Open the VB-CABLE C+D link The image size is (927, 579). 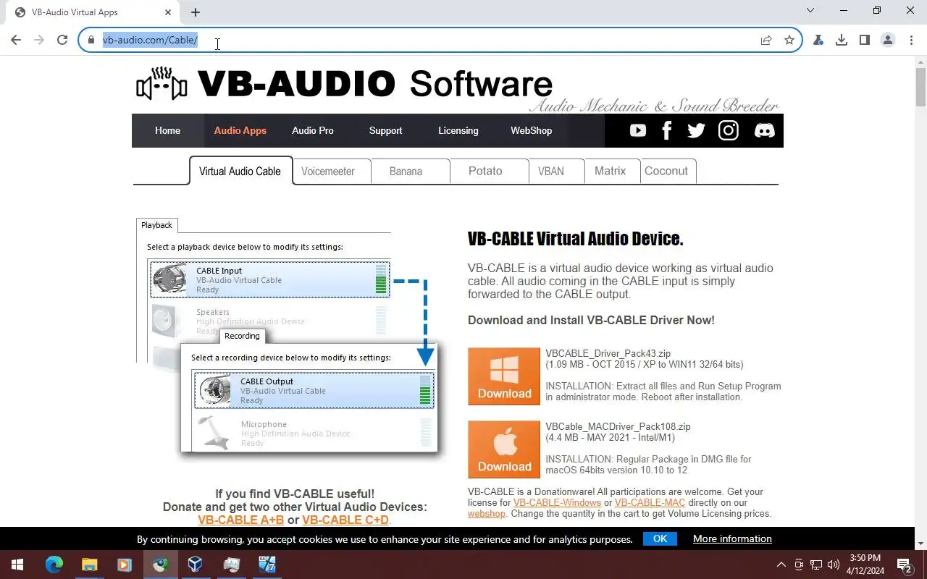pos(345,520)
